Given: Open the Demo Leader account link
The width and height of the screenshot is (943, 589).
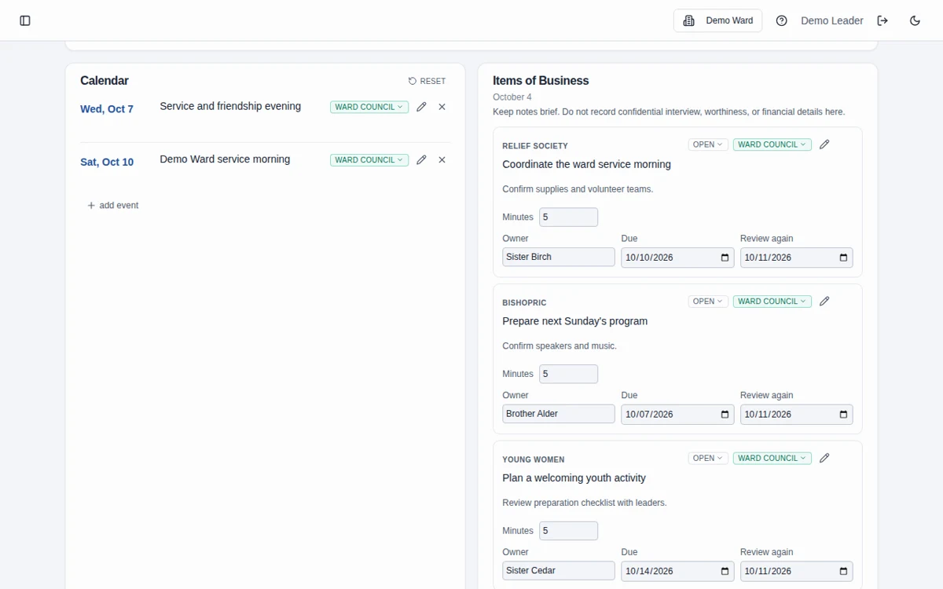Looking at the screenshot, I should click(x=831, y=20).
